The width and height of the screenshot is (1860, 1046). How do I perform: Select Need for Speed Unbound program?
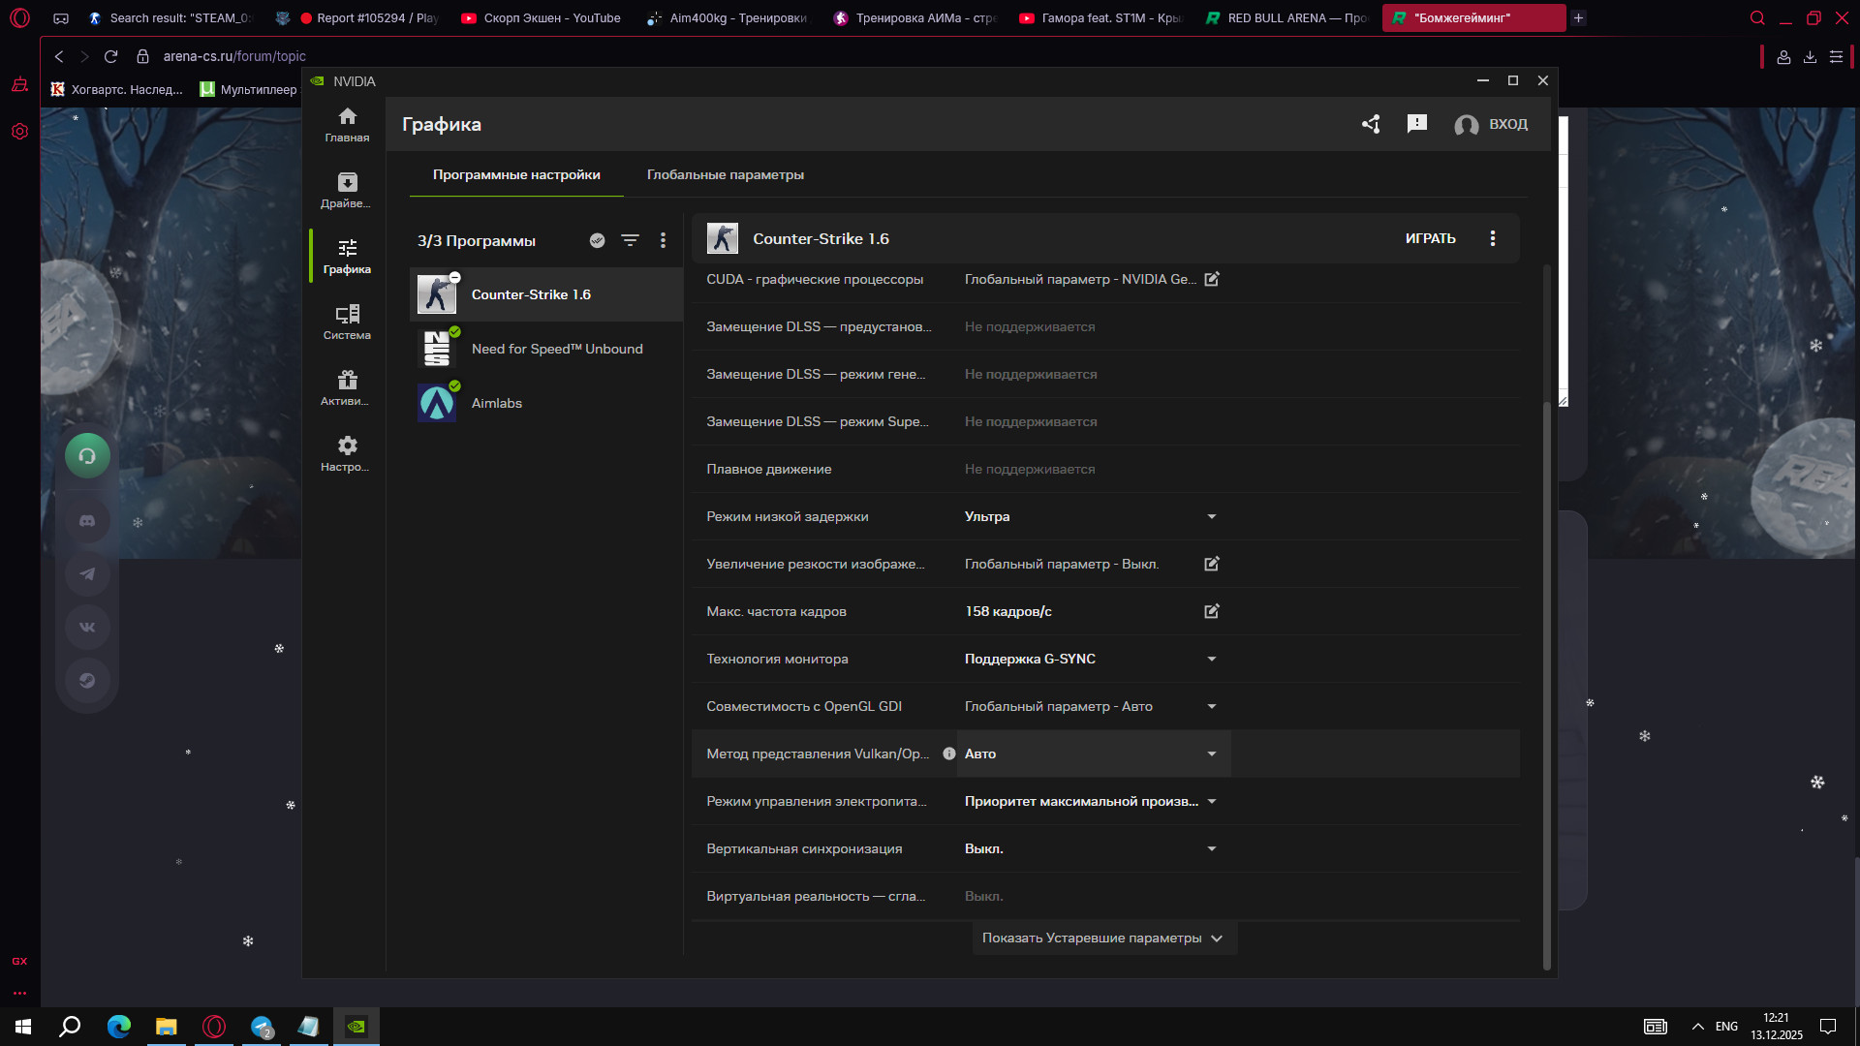556,349
